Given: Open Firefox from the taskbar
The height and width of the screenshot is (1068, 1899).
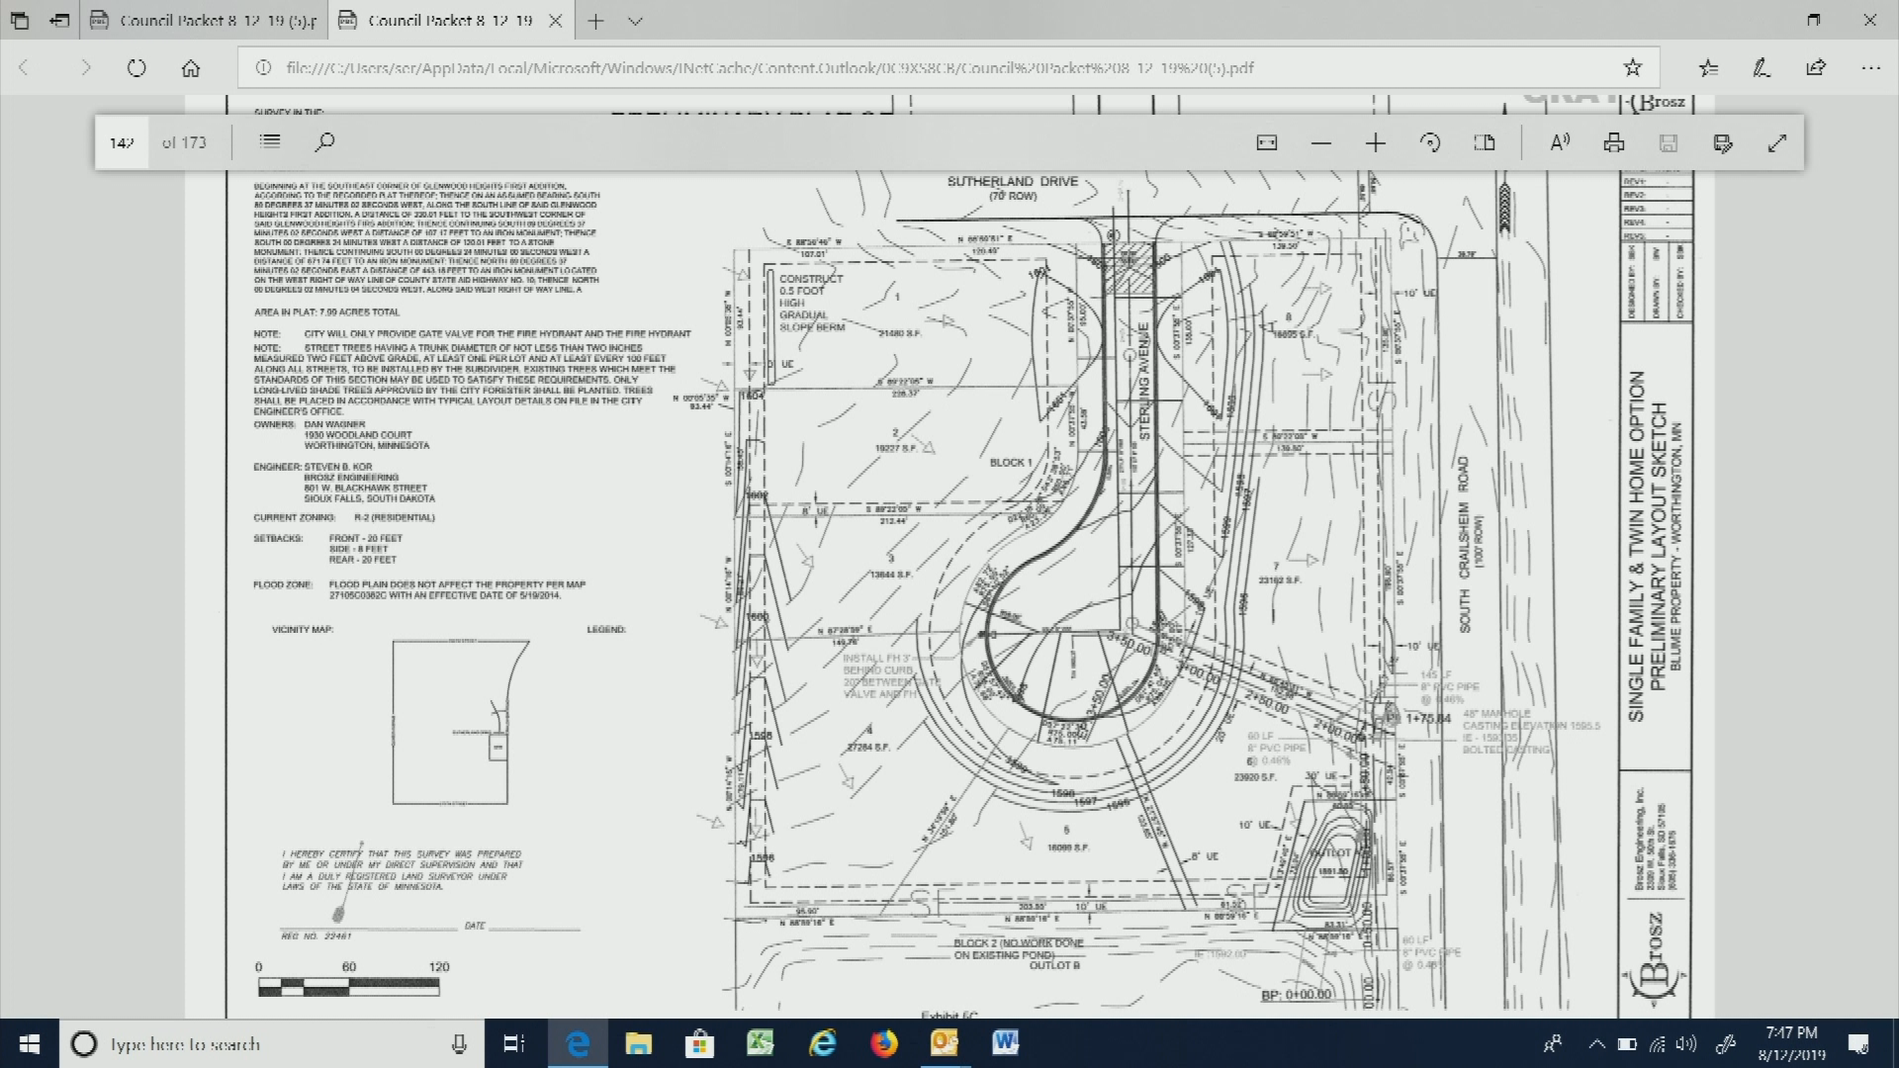Looking at the screenshot, I should pyautogui.click(x=883, y=1043).
